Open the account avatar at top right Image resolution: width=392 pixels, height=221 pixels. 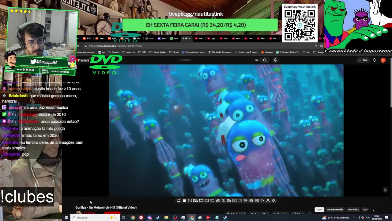(383, 60)
